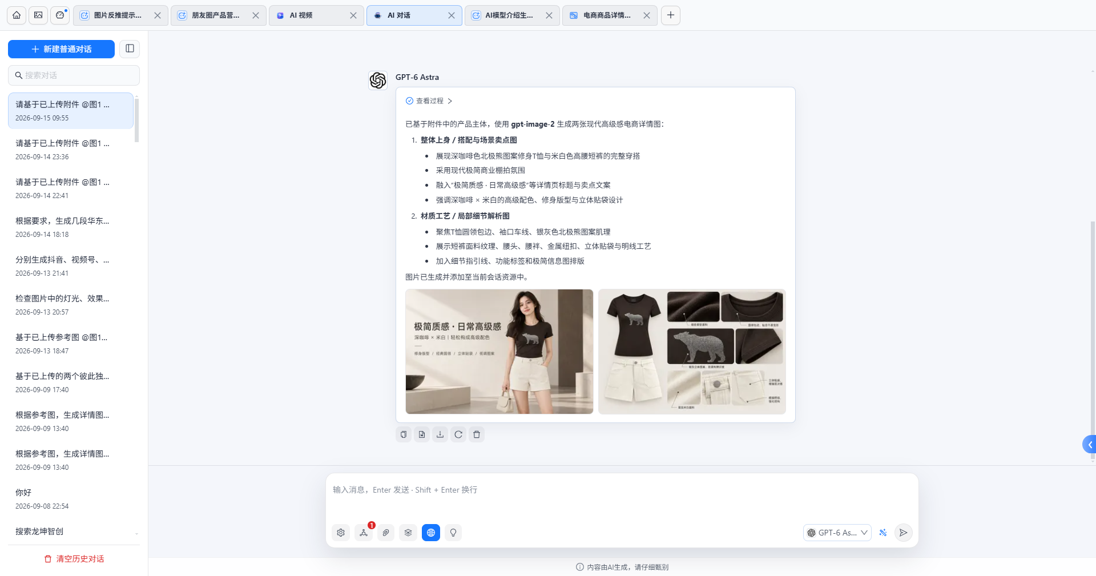Toggle web search globe button
The height and width of the screenshot is (576, 1096).
tap(431, 533)
